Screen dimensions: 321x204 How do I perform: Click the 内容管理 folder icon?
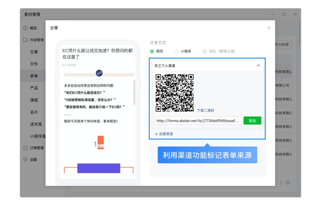coord(25,40)
